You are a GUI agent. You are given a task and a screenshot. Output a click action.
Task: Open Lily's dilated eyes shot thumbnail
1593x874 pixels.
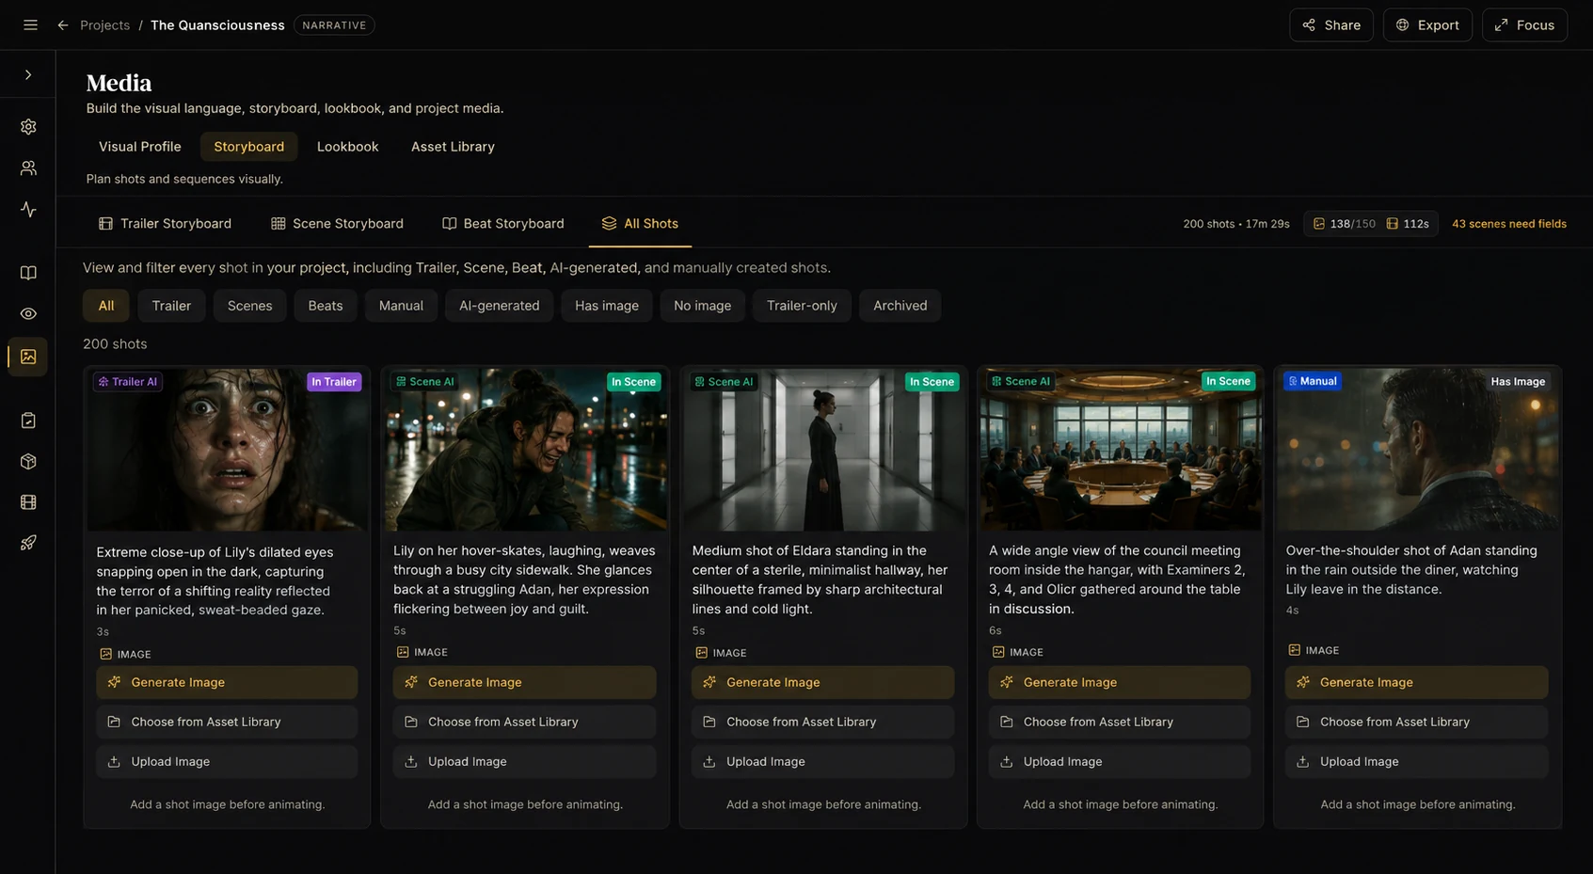pyautogui.click(x=227, y=449)
